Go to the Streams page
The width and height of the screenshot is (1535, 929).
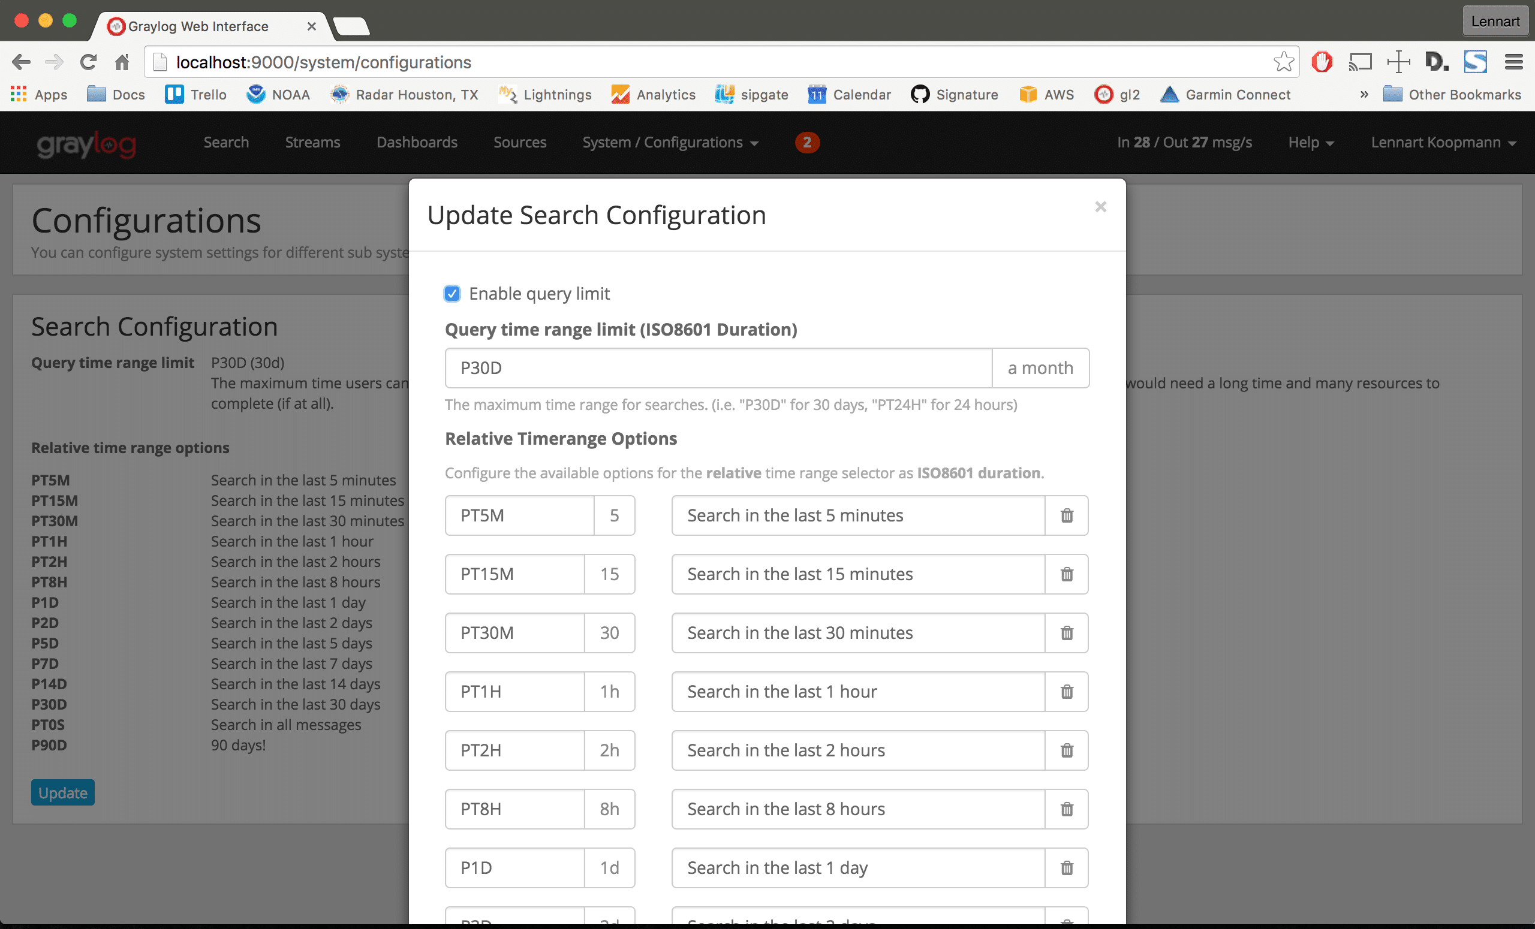[312, 143]
